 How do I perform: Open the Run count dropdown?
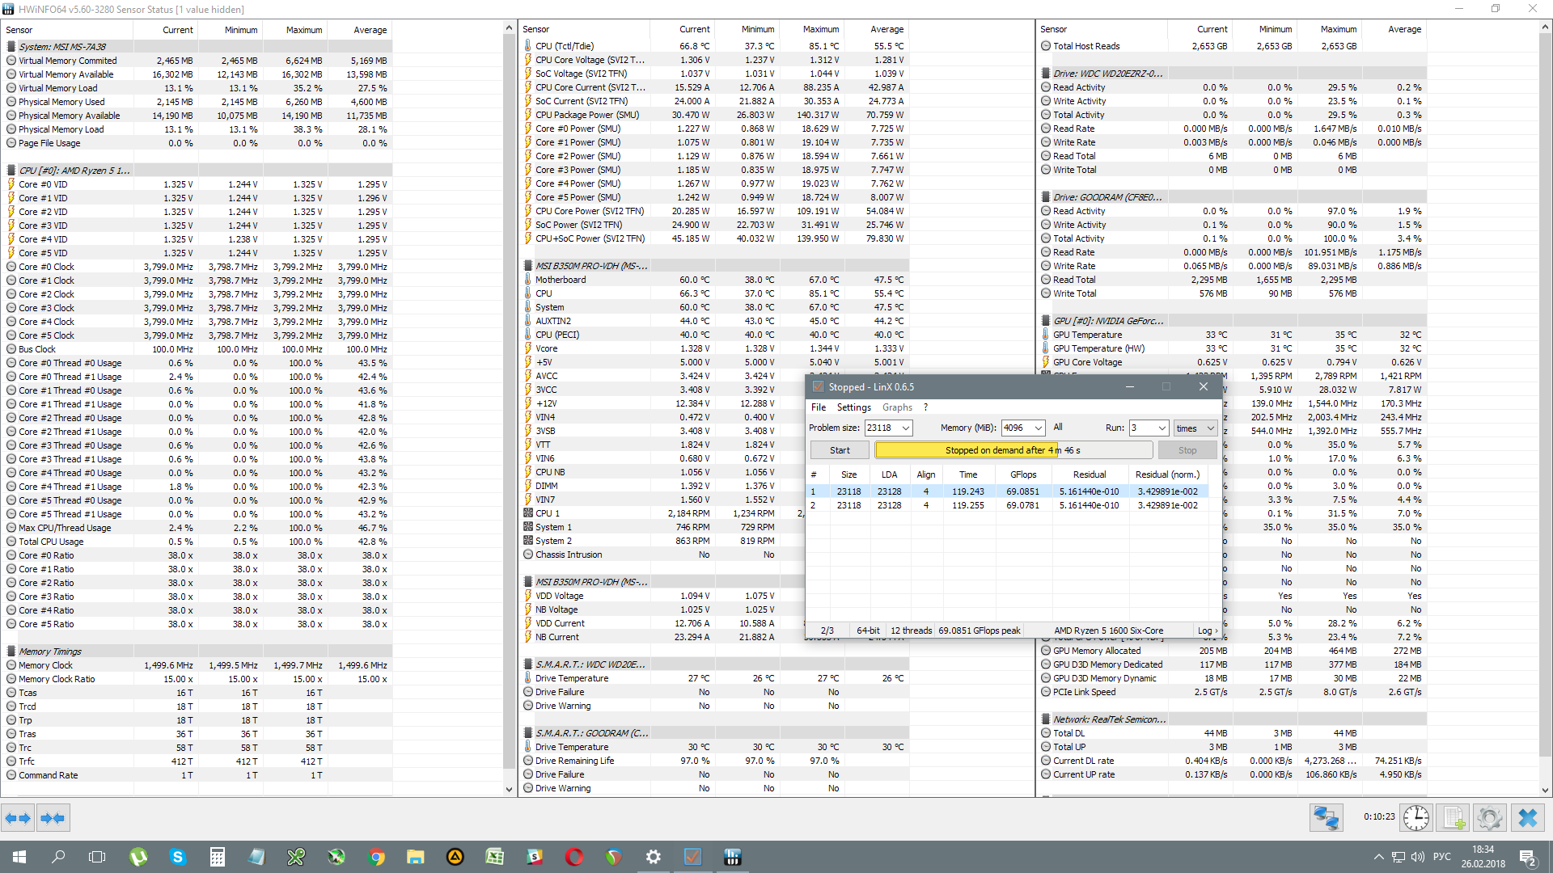click(1162, 428)
